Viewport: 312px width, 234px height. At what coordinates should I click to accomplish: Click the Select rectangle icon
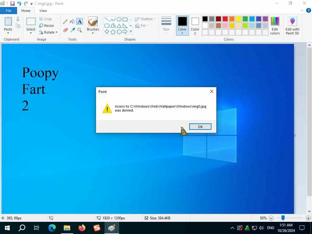tap(31, 22)
